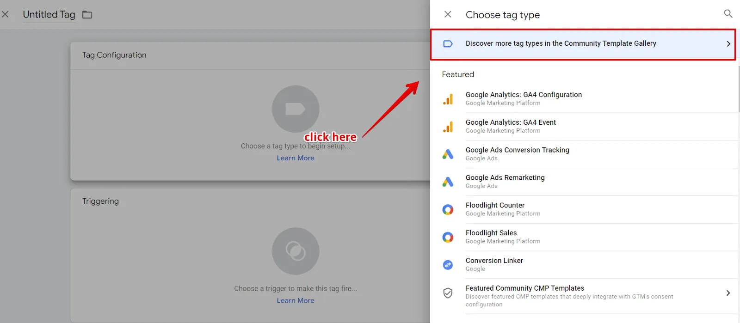Choose Google Ads Conversion Tracking tag type
The image size is (740, 323).
coord(584,154)
